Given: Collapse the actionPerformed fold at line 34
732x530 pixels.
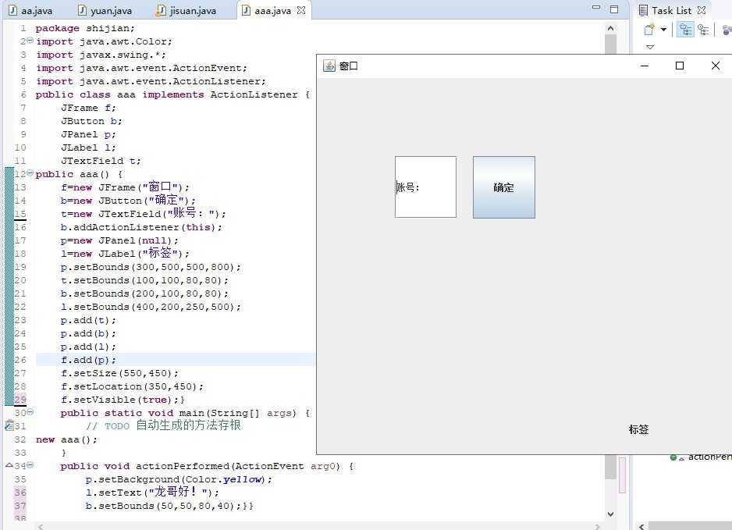Looking at the screenshot, I should coord(30,465).
